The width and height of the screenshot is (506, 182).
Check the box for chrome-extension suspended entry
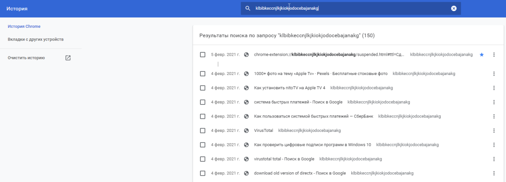pos(203,55)
